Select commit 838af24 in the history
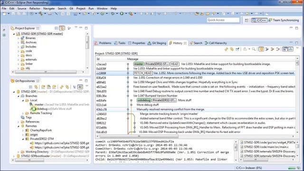Viewport: 304px width, 171px height. pos(195,78)
